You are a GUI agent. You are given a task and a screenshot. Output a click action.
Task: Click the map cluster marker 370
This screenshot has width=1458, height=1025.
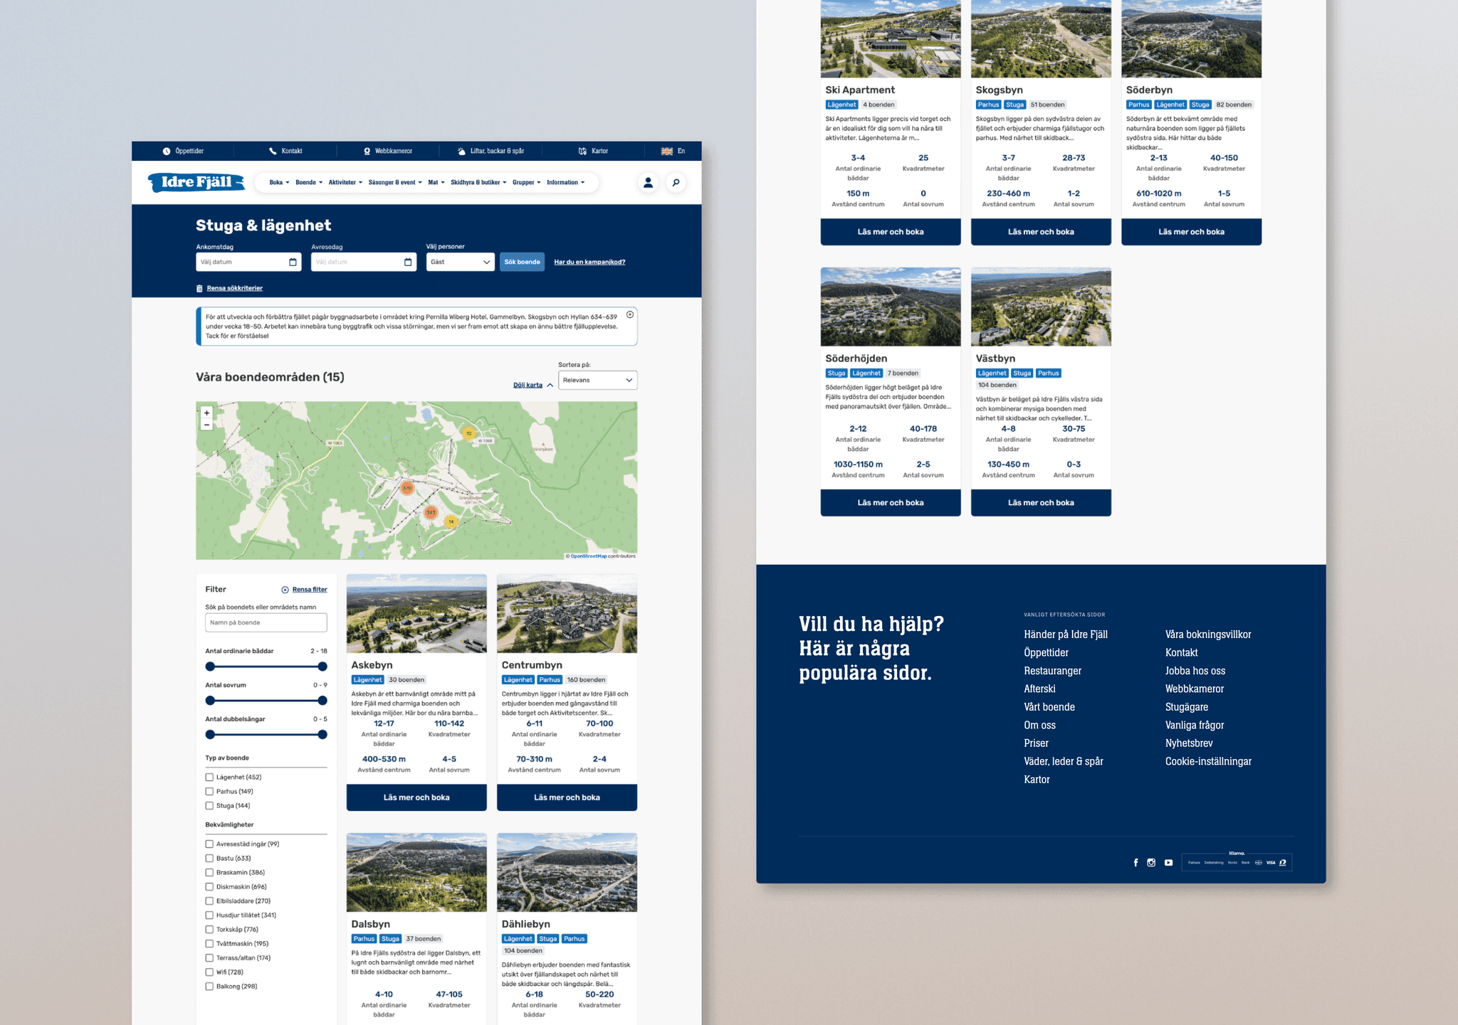(407, 489)
